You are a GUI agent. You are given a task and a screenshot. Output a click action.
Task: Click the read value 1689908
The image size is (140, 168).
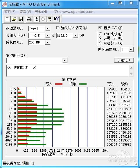125,129
